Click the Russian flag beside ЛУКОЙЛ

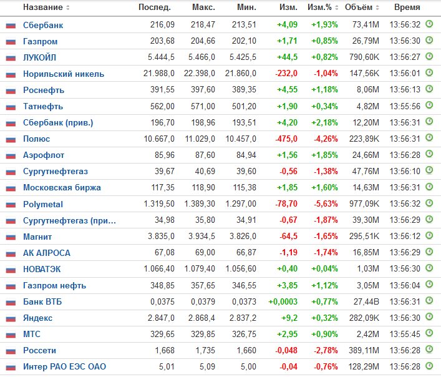point(11,58)
